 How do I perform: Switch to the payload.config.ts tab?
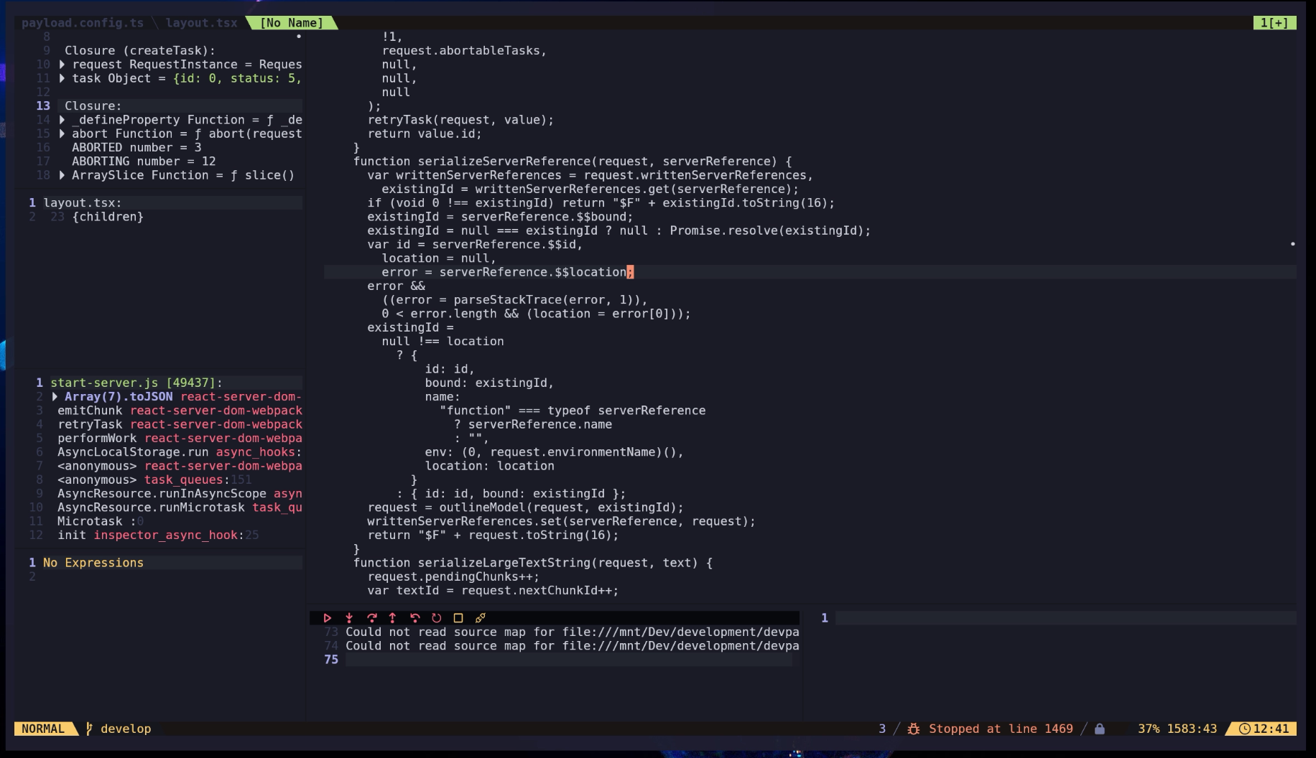coord(81,22)
